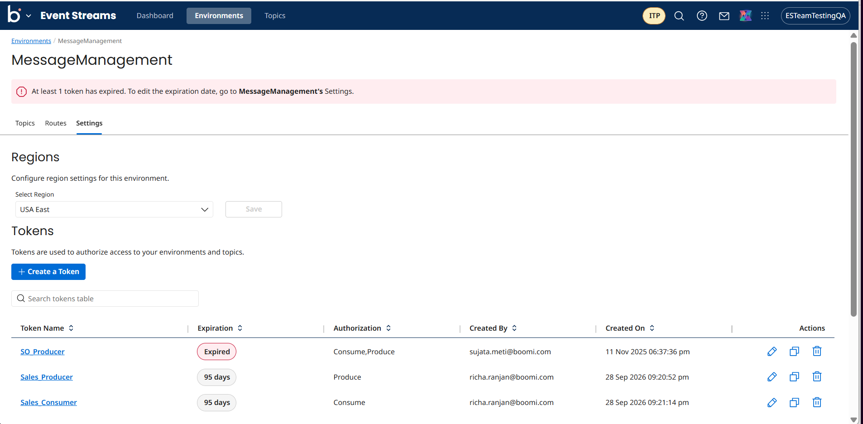Image resolution: width=863 pixels, height=424 pixels.
Task: Follow the Environments breadcrumb link
Action: pyautogui.click(x=31, y=41)
